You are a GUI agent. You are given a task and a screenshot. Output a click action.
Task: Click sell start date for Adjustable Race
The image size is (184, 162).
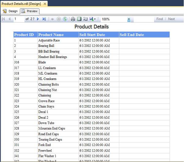[94, 40]
